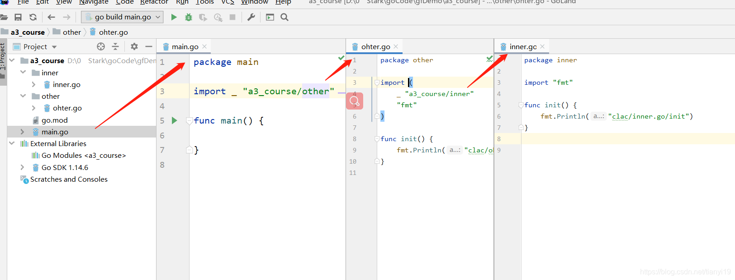Expand the ohter.go tree node arrow
This screenshot has height=280, width=735.
[33, 108]
